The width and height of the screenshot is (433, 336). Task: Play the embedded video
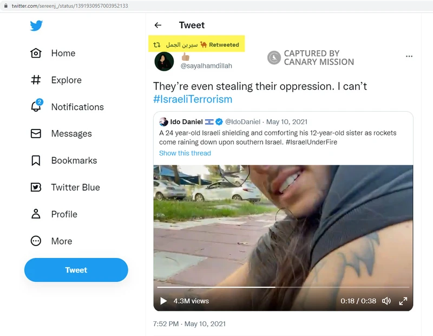point(163,301)
